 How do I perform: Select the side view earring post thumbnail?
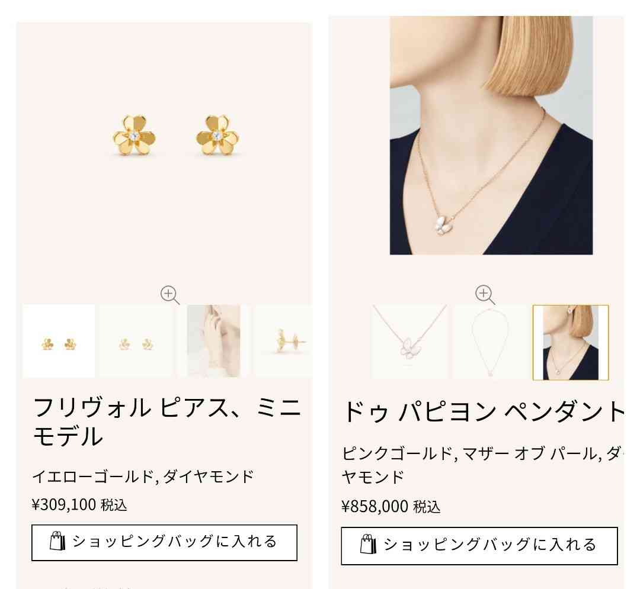coord(283,341)
